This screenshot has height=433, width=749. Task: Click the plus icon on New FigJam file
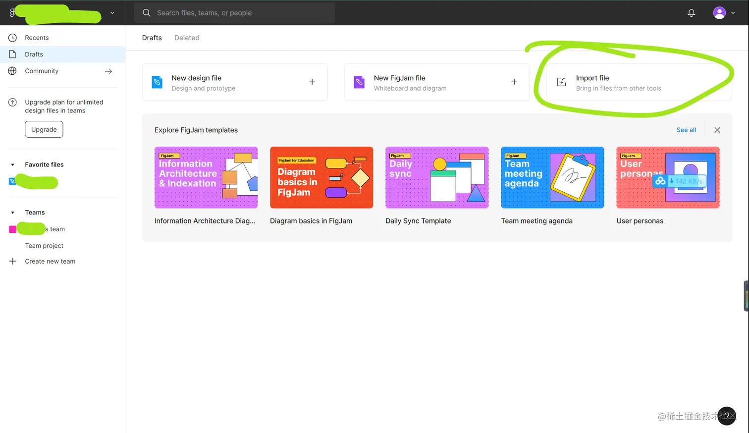click(x=514, y=82)
